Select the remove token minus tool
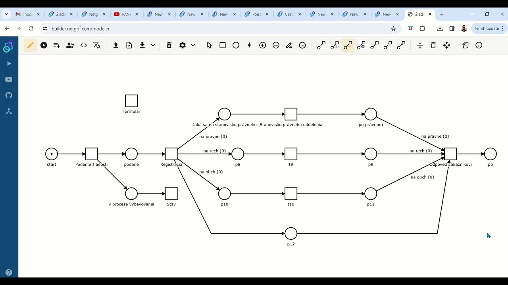This screenshot has width=508, height=285. coord(276,46)
